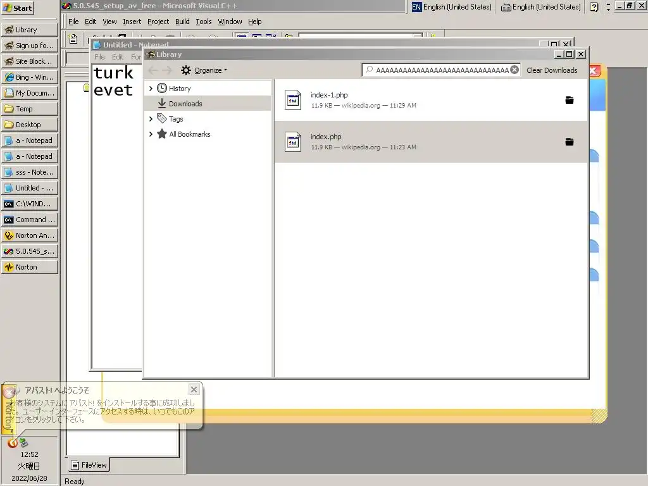Click the Downloads arrow icon

(x=162, y=103)
